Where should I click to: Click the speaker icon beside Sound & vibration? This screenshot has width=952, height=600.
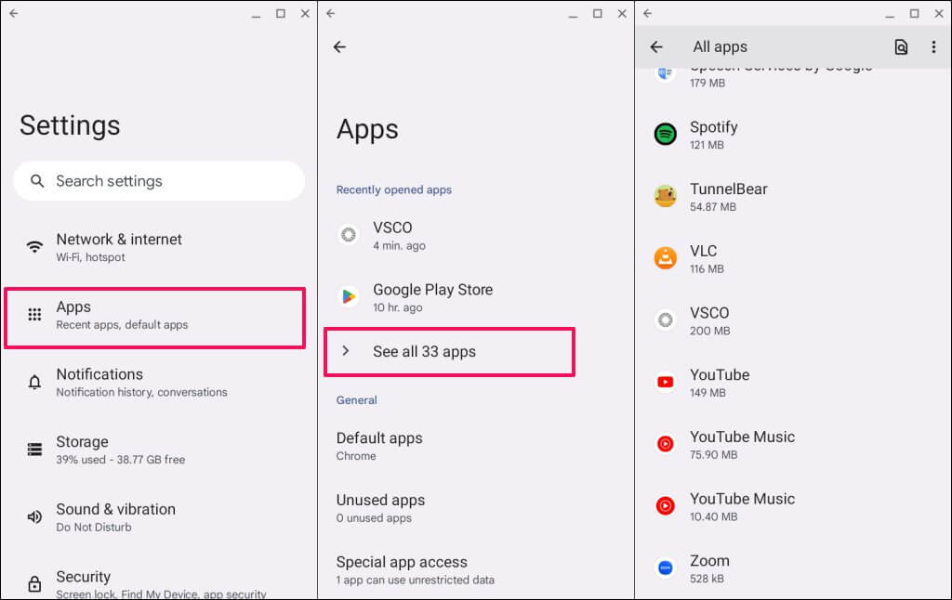click(34, 517)
